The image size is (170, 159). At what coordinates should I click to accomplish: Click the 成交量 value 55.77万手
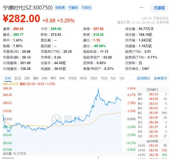146,29
